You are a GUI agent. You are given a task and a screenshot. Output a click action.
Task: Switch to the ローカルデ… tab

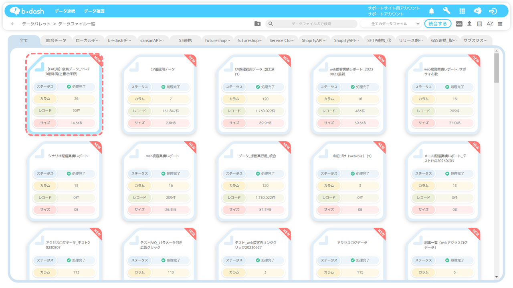(x=88, y=40)
